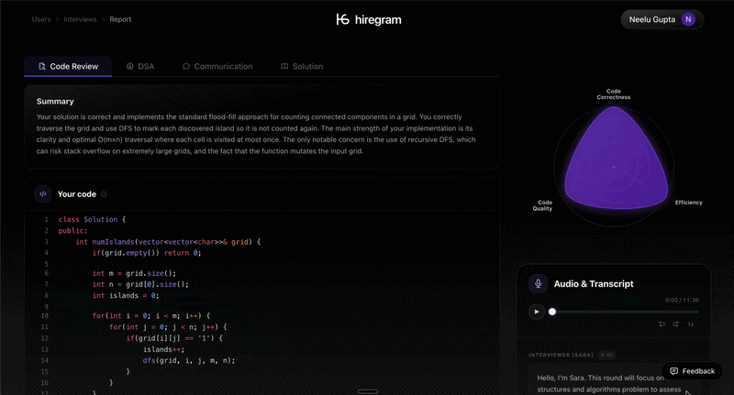Play the interview audio
Screen dimensions: 734x395
click(x=537, y=312)
